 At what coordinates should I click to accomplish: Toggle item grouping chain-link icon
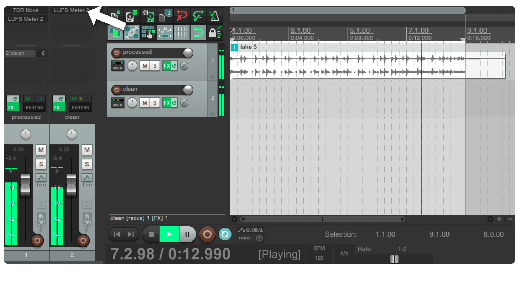132,32
